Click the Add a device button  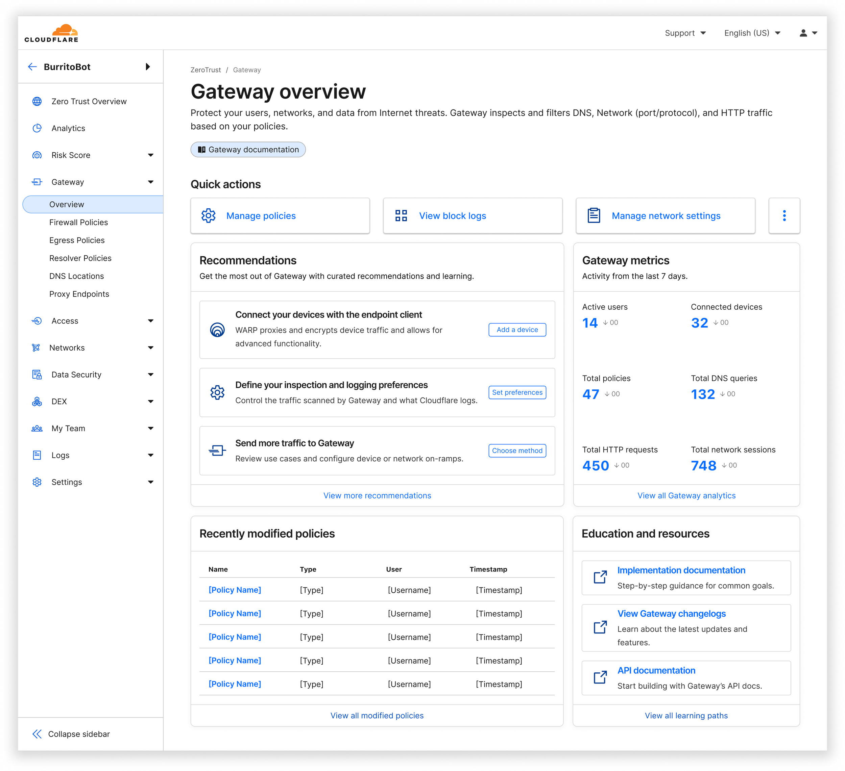coord(517,330)
